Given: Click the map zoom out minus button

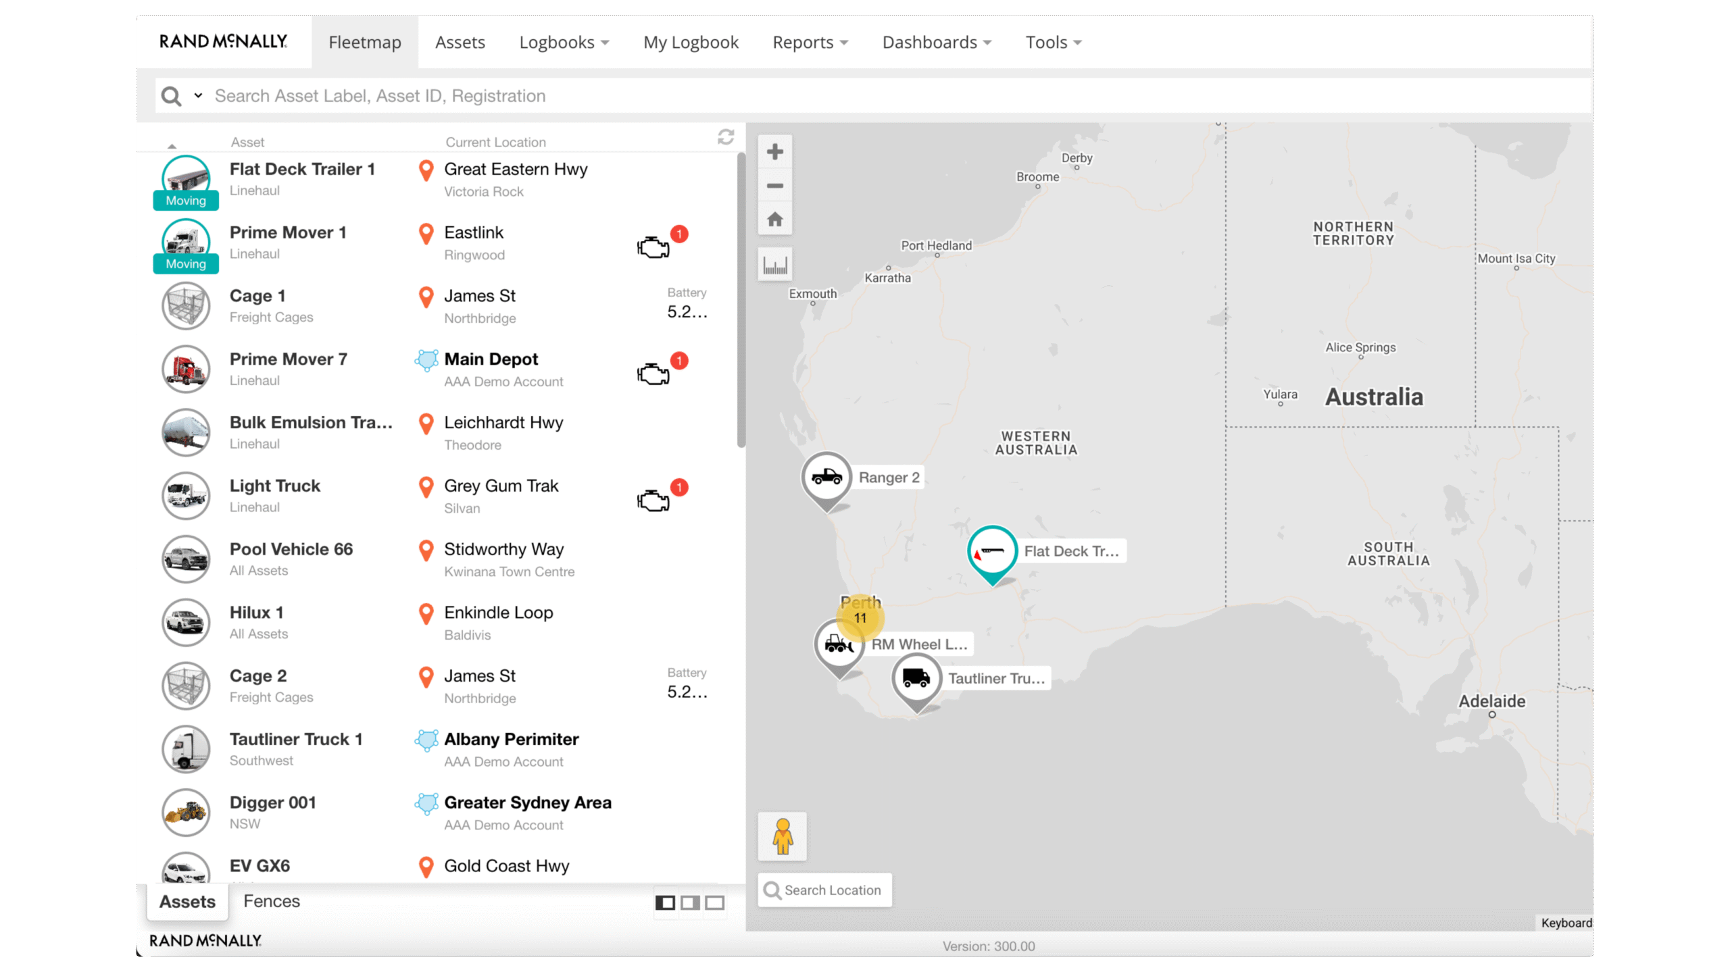Looking at the screenshot, I should click(x=774, y=186).
